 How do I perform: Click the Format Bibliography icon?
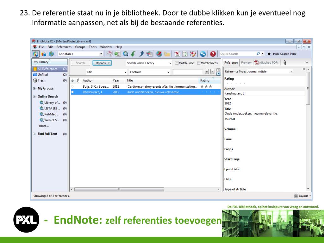tap(185, 54)
